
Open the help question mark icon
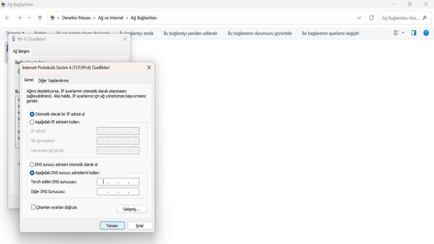(426, 33)
